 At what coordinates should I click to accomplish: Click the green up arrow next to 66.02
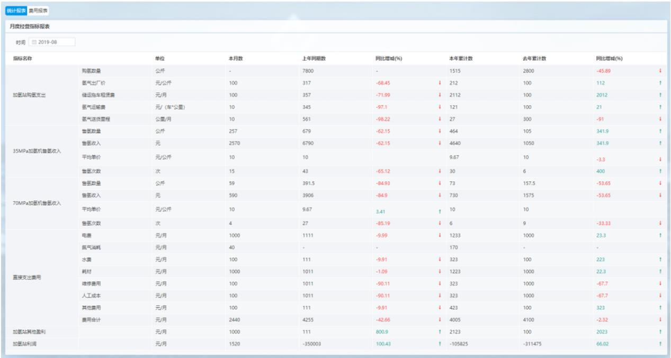pos(660,344)
